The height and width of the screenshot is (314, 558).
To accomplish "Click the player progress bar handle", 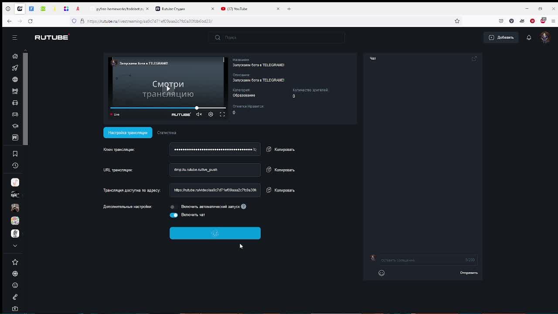I will click(x=197, y=108).
